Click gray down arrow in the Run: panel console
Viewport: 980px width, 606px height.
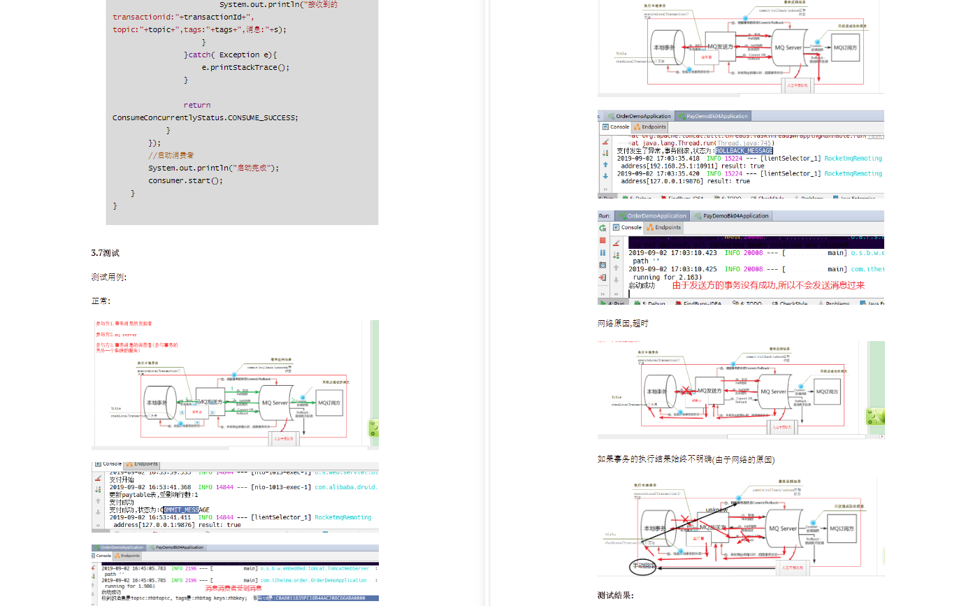[x=616, y=280]
